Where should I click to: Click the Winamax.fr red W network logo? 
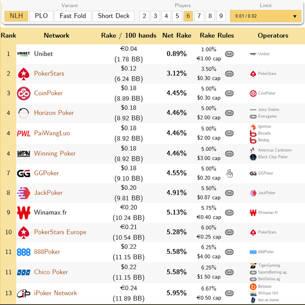point(24,213)
